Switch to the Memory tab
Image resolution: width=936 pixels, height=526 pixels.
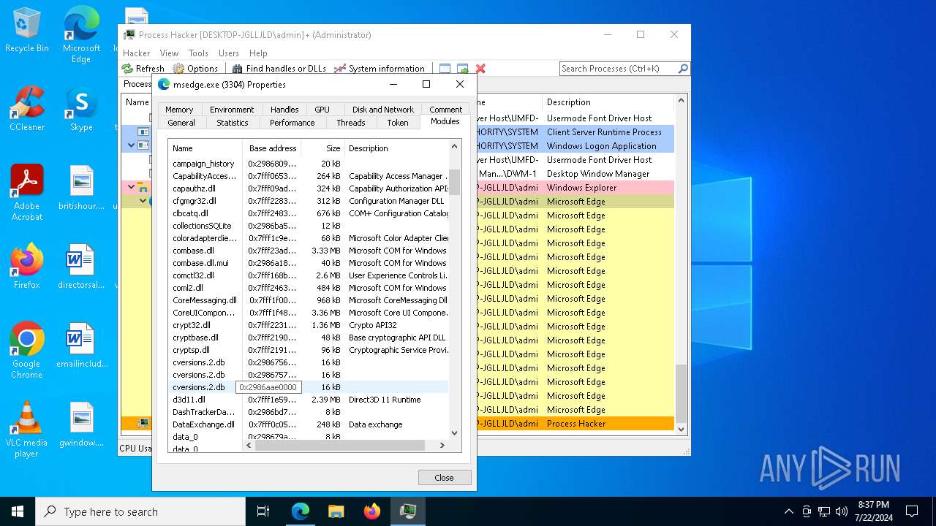(179, 110)
